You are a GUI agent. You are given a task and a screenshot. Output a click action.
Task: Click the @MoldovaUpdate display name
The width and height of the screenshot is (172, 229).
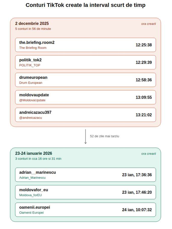pos(32,100)
